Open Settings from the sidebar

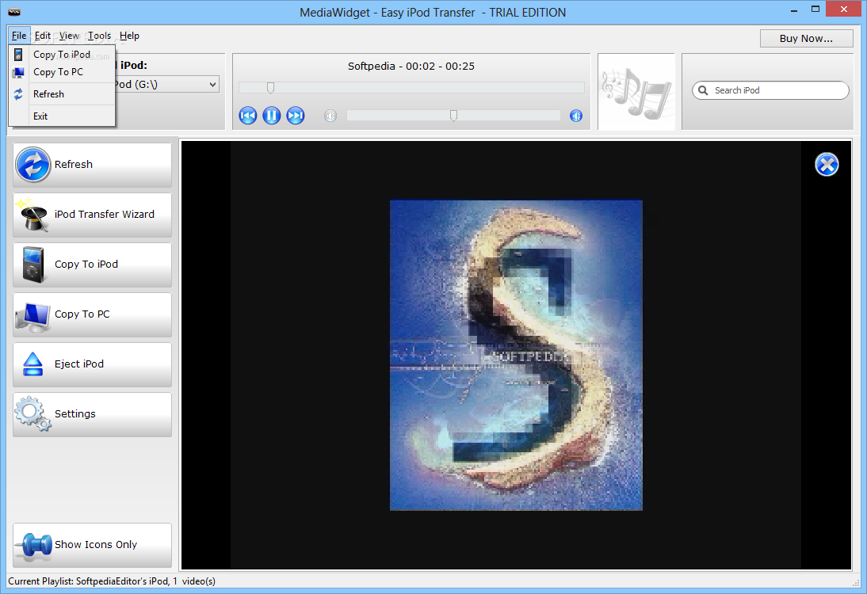tap(93, 414)
